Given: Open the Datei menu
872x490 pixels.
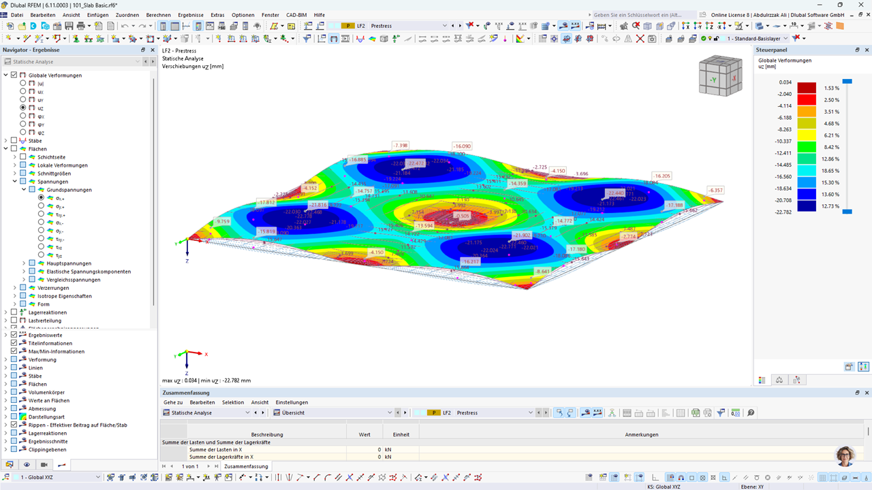Looking at the screenshot, I should coord(17,14).
